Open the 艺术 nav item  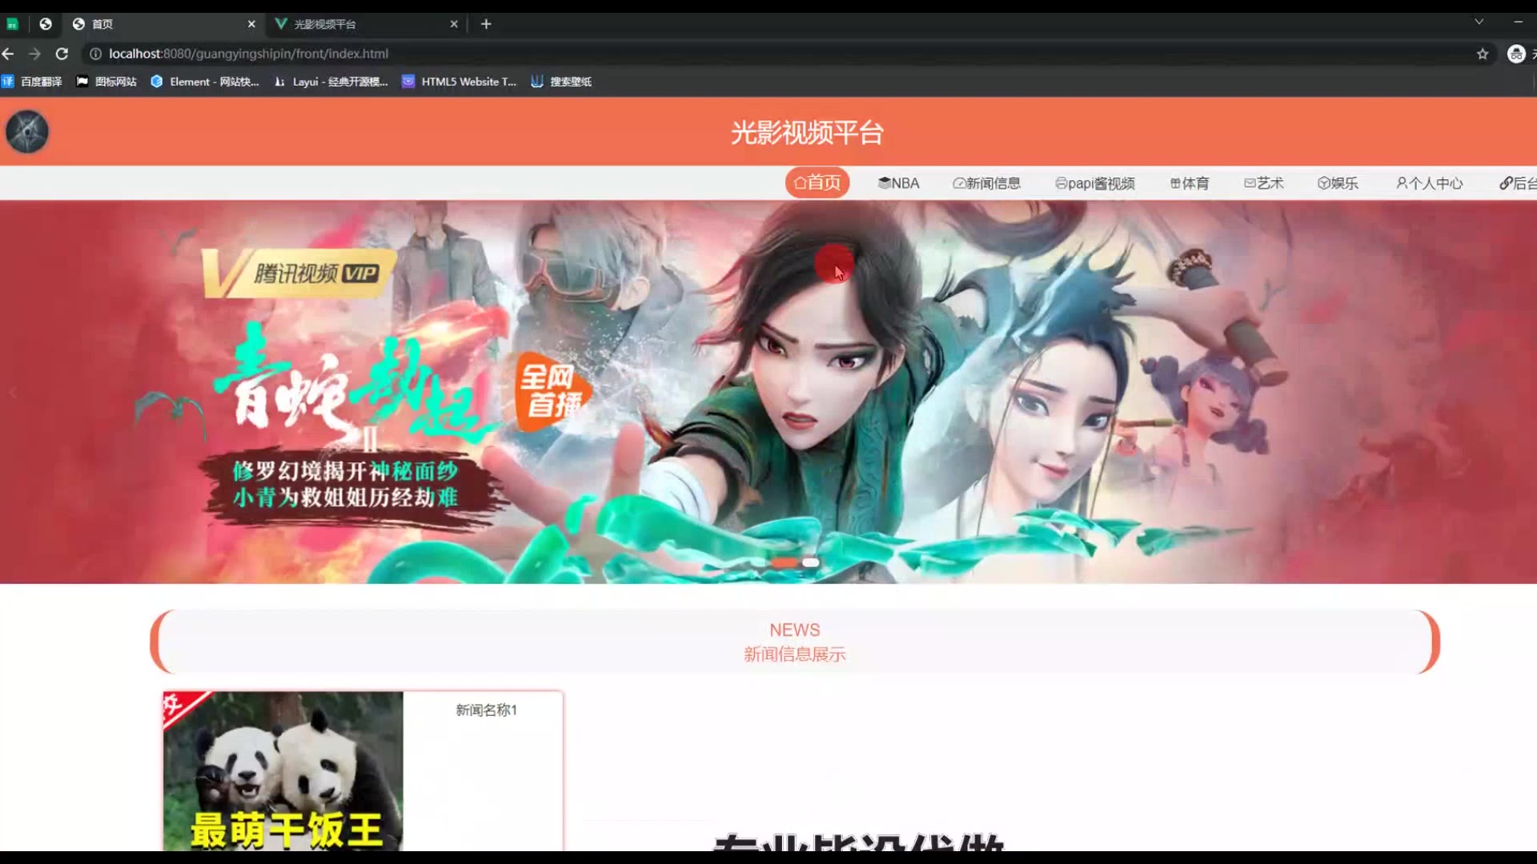click(1263, 183)
